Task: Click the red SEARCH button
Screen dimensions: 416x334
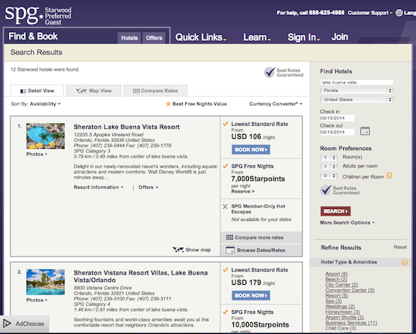Action: (x=335, y=211)
